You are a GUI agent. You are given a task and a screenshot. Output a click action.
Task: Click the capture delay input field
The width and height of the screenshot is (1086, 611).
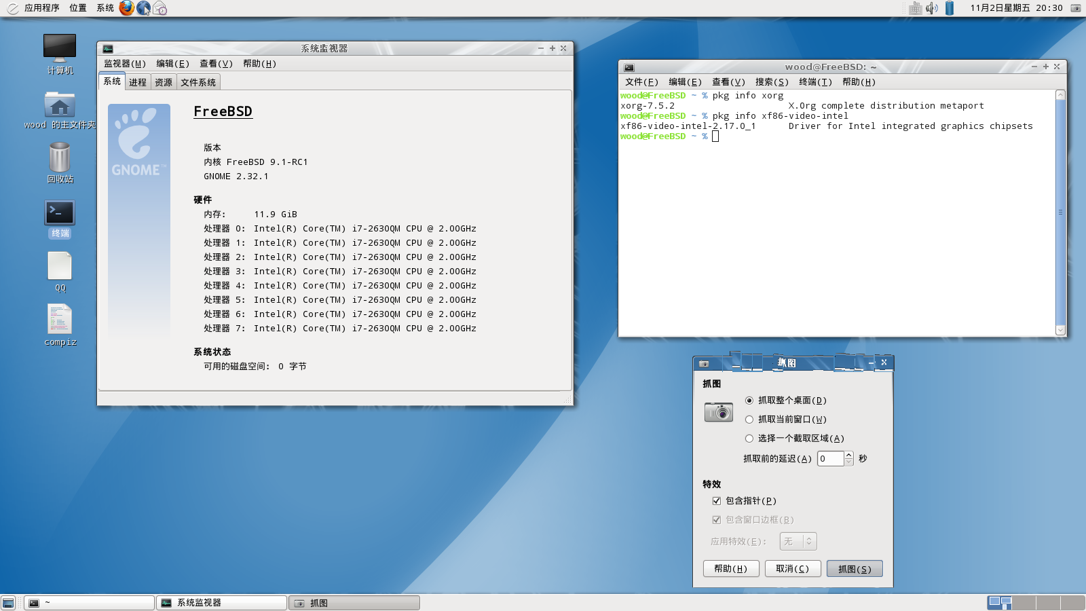pyautogui.click(x=831, y=459)
